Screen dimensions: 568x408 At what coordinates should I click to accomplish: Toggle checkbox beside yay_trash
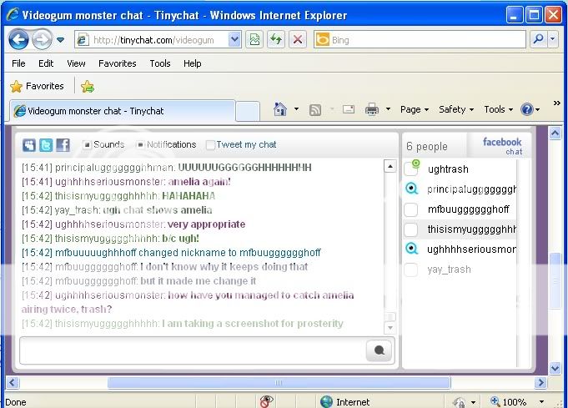[411, 269]
